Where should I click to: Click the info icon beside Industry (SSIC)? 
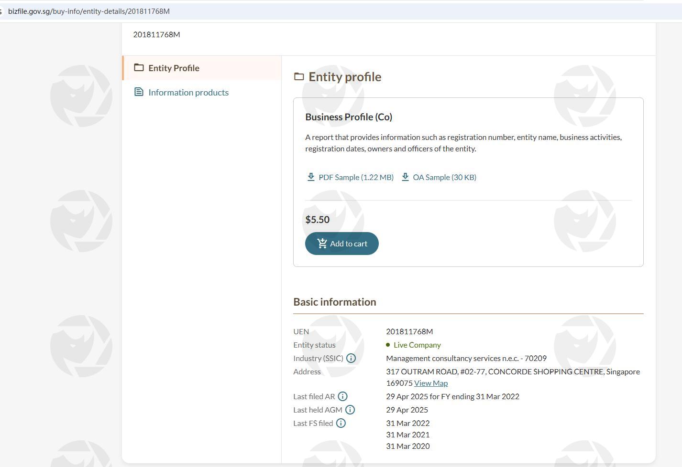tap(351, 358)
